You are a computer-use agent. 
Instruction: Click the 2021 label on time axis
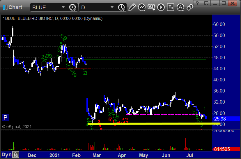click(x=54, y=155)
